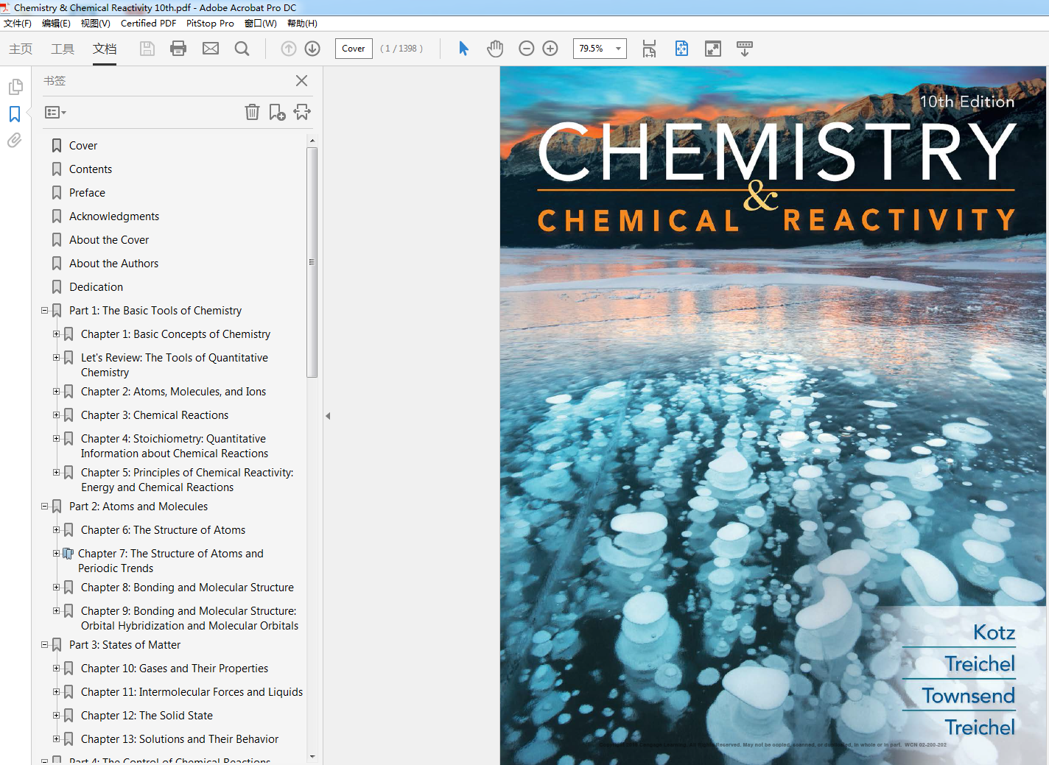
Task: Print the document using printer icon
Action: (x=178, y=49)
